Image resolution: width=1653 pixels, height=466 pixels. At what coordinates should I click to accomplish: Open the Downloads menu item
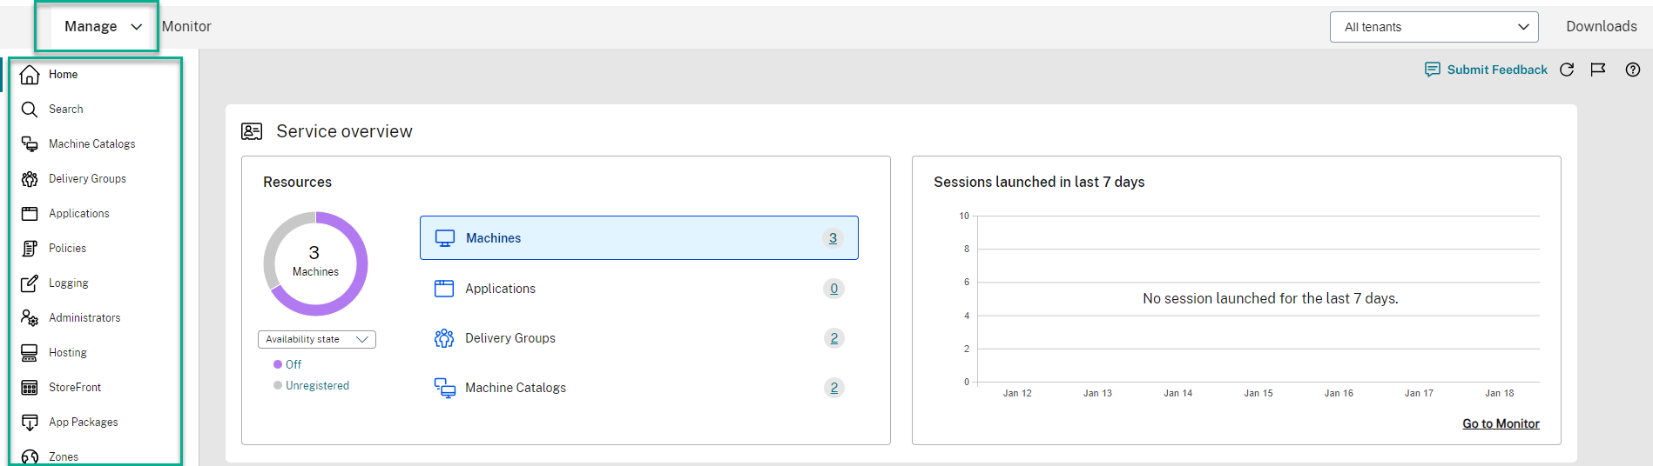1601,27
